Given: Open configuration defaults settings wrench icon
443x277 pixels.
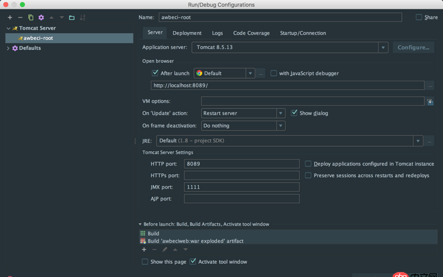Looking at the screenshot, I should [41, 18].
